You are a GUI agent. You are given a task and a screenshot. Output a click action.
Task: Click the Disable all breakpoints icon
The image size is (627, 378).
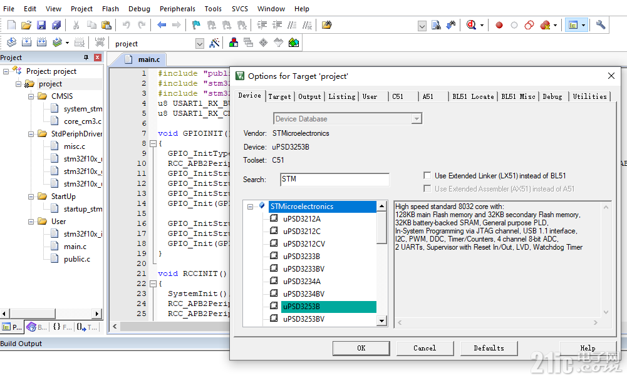tap(529, 25)
